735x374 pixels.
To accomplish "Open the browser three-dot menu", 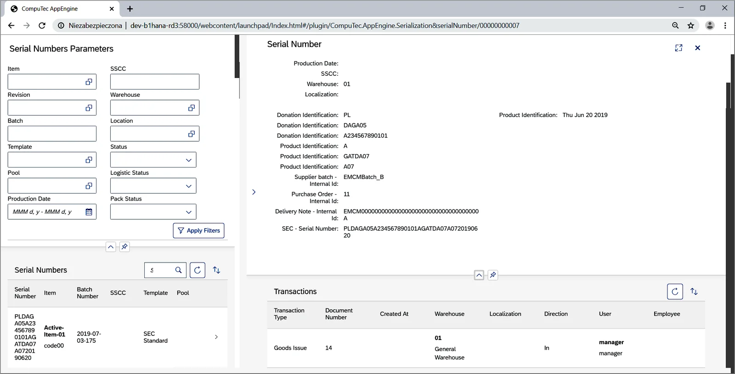I will click(725, 26).
